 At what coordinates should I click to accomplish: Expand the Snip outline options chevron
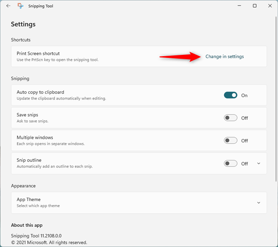click(x=258, y=163)
